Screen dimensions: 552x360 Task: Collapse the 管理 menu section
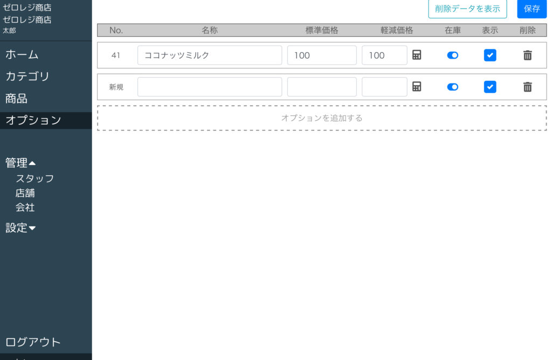(20, 163)
